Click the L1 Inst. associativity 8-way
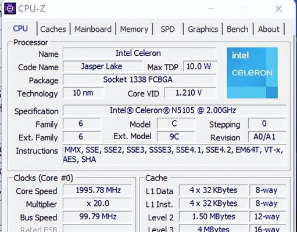The height and width of the screenshot is (232, 297). (267, 204)
